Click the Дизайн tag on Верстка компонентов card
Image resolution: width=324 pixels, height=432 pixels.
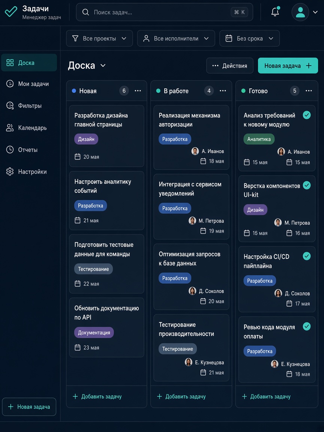[x=255, y=210]
